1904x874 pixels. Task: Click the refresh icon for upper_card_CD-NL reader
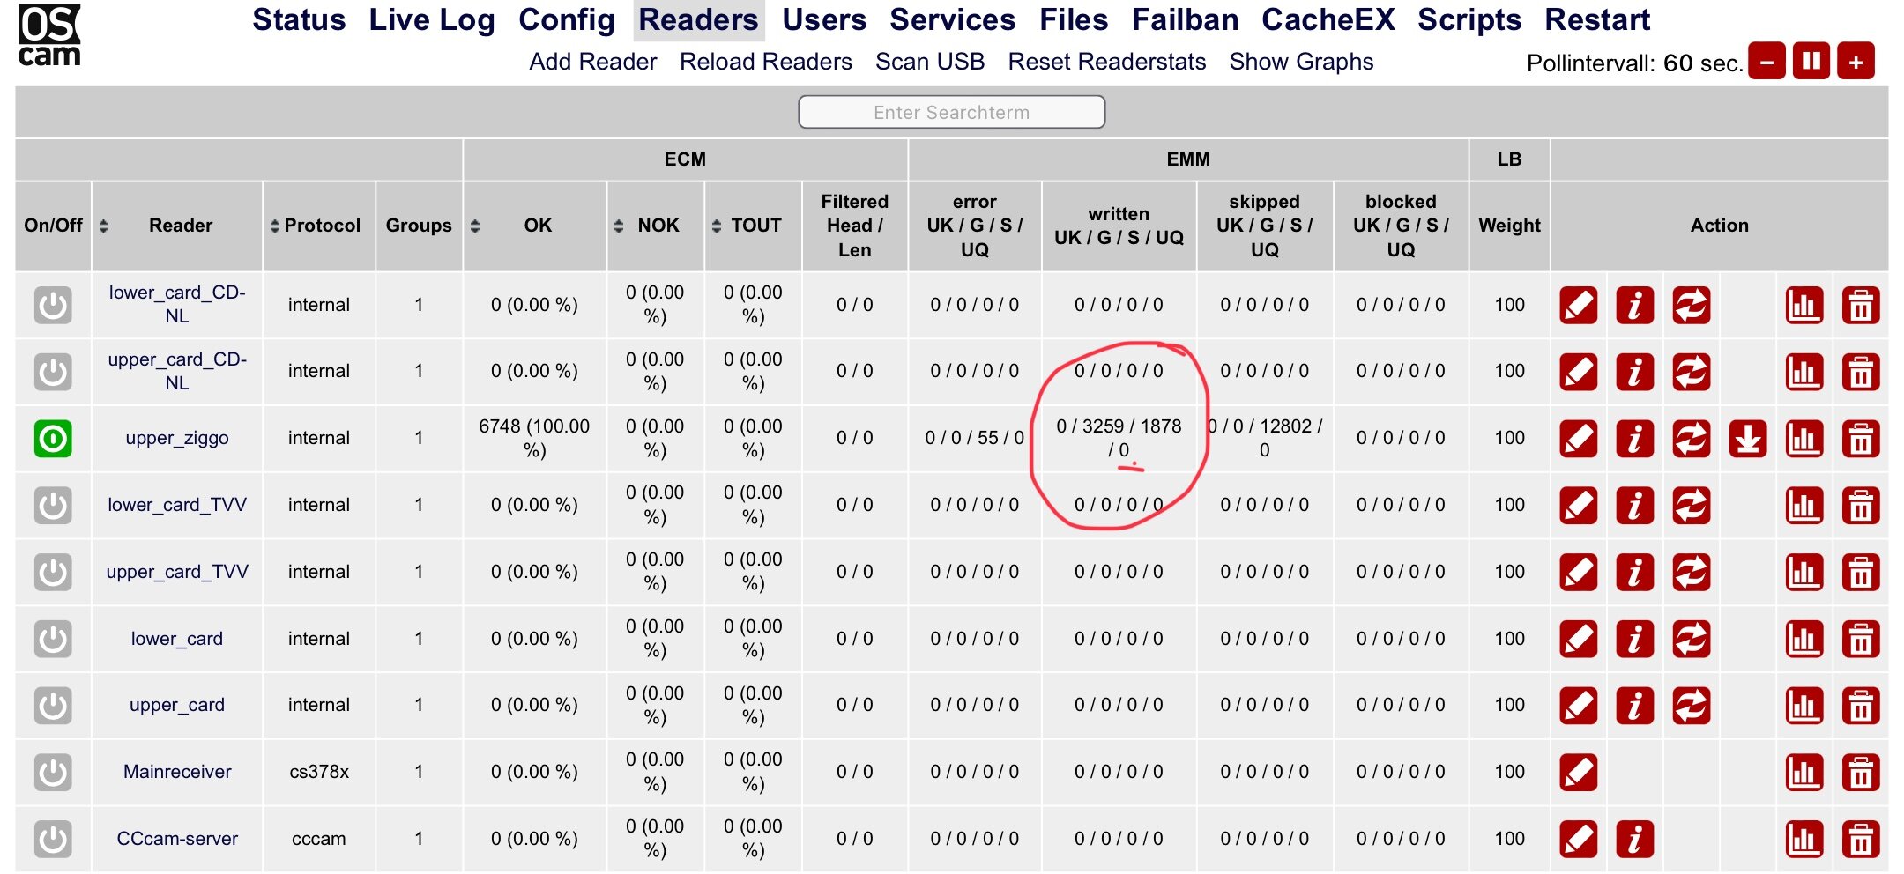(x=1691, y=372)
